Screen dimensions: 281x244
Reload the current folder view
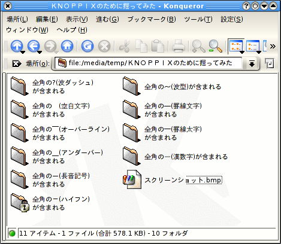pos(87,46)
